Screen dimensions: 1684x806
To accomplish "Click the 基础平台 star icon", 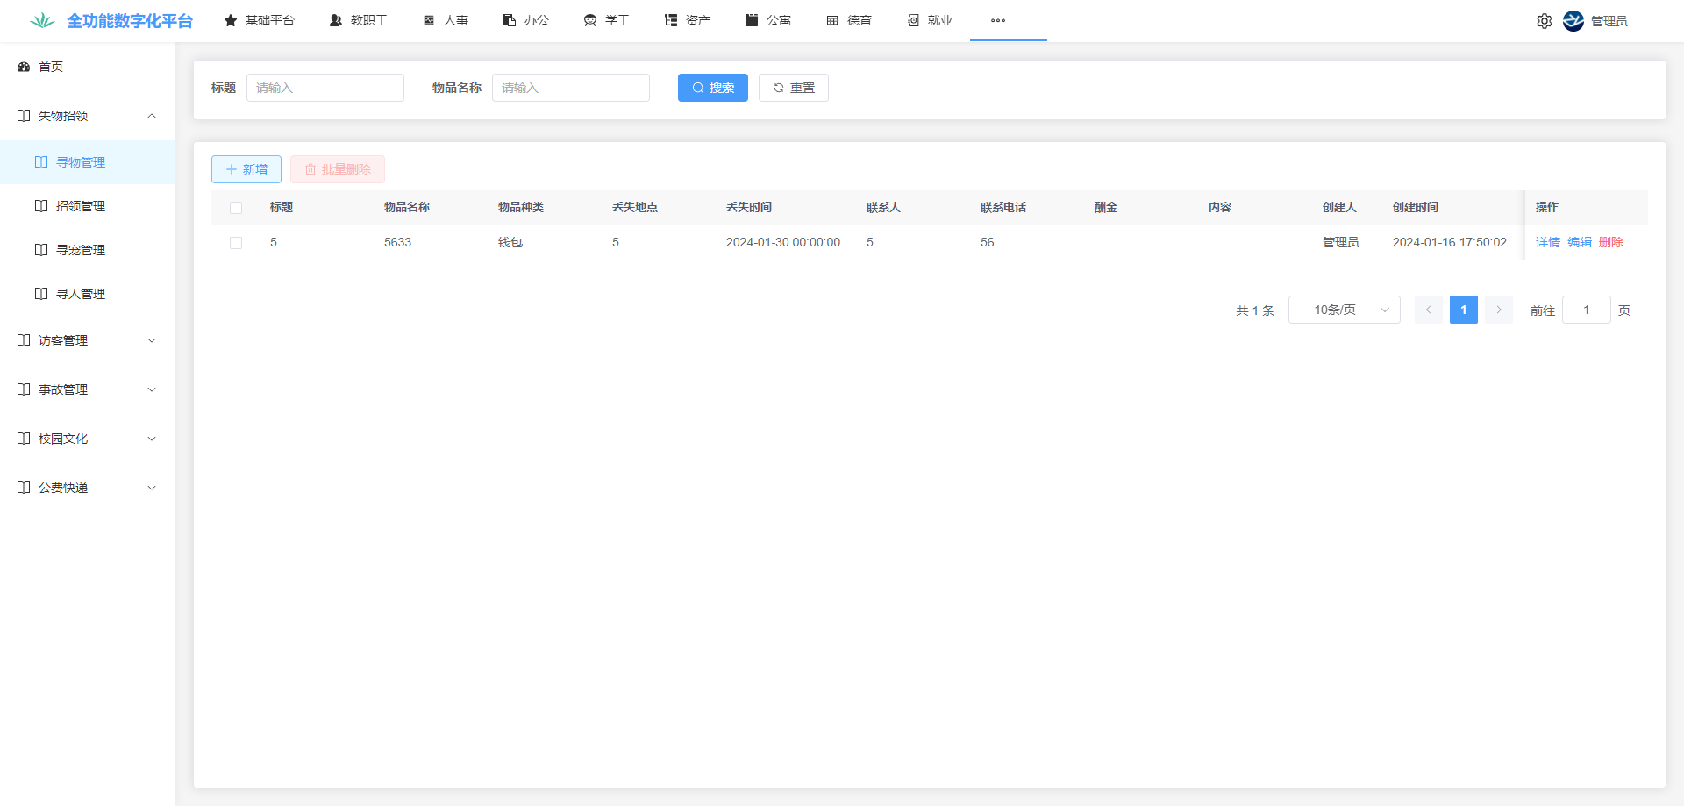I will pyautogui.click(x=231, y=20).
